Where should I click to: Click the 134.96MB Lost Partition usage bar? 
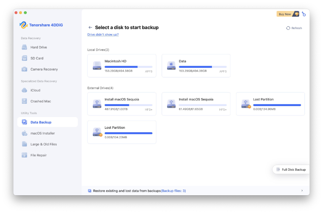point(277,105)
